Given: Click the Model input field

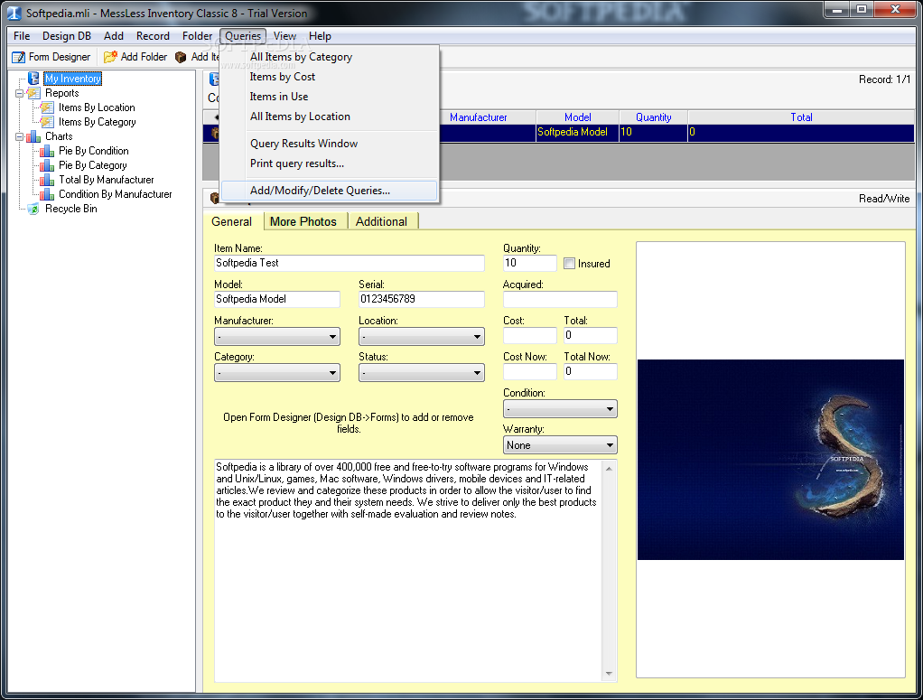Looking at the screenshot, I should [x=277, y=299].
